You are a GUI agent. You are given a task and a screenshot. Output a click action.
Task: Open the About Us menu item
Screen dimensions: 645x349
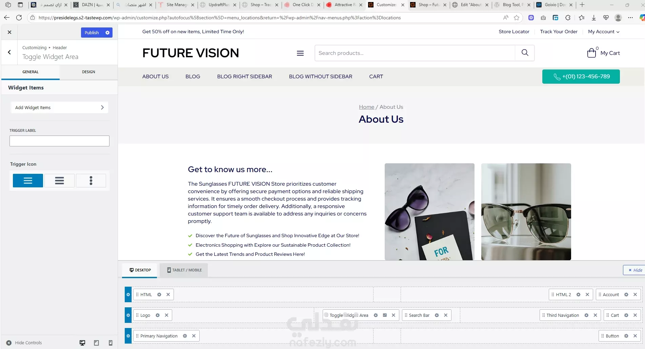pyautogui.click(x=155, y=77)
